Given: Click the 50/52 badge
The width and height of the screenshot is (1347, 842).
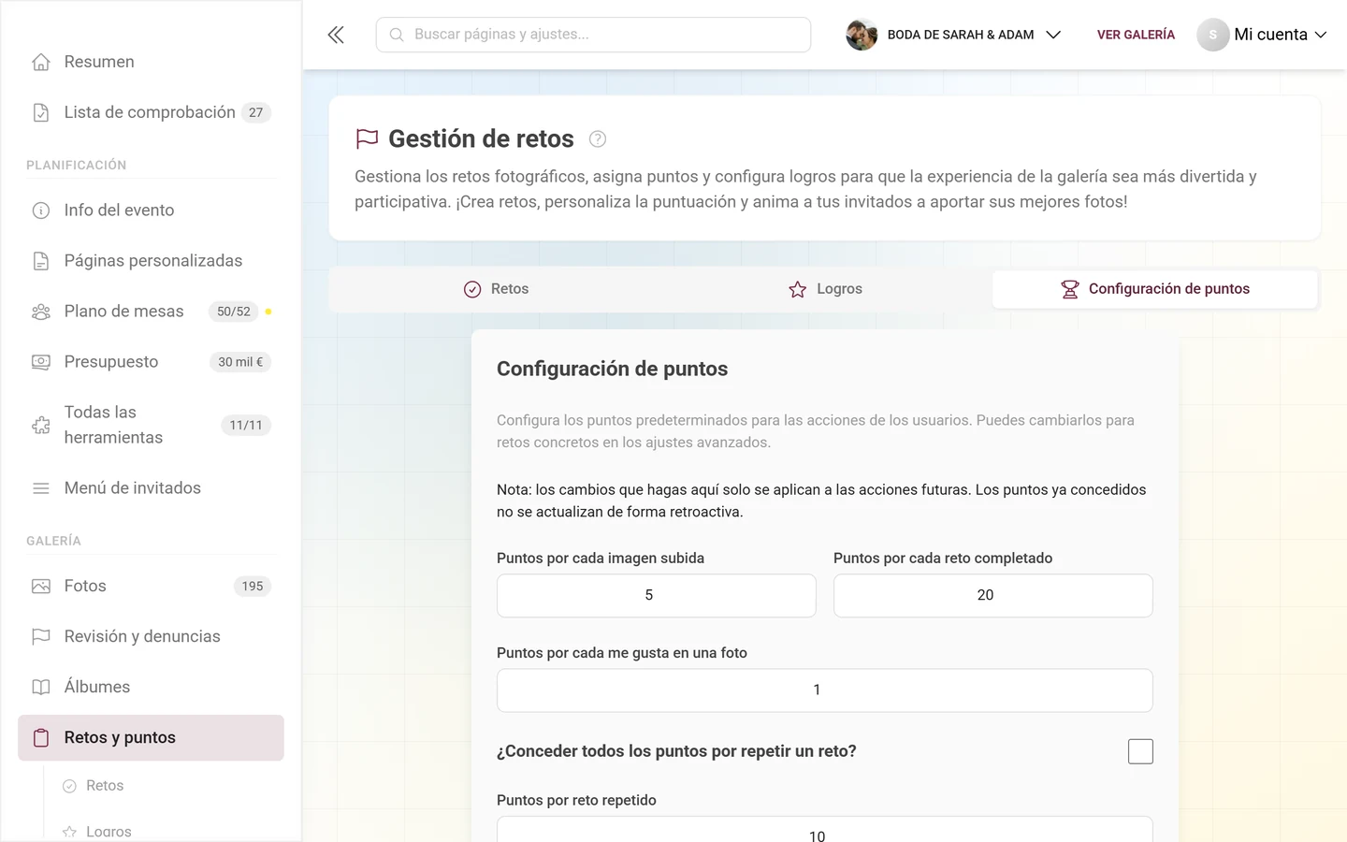Looking at the screenshot, I should (x=234, y=312).
